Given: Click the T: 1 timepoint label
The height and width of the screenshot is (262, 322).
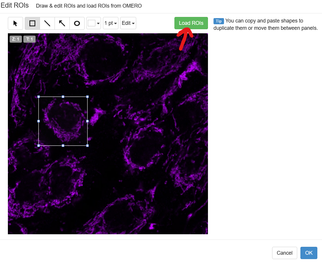Looking at the screenshot, I should 29,39.
